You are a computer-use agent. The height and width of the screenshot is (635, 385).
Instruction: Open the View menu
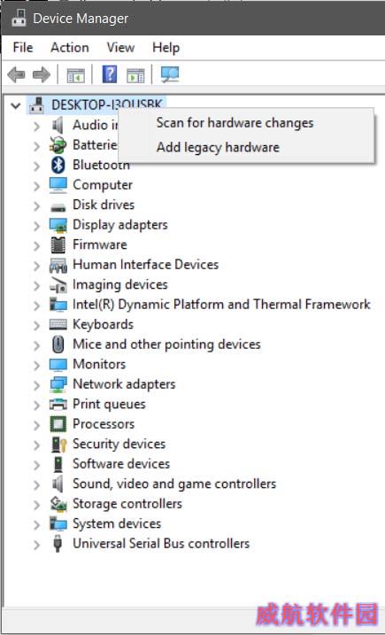coord(120,48)
